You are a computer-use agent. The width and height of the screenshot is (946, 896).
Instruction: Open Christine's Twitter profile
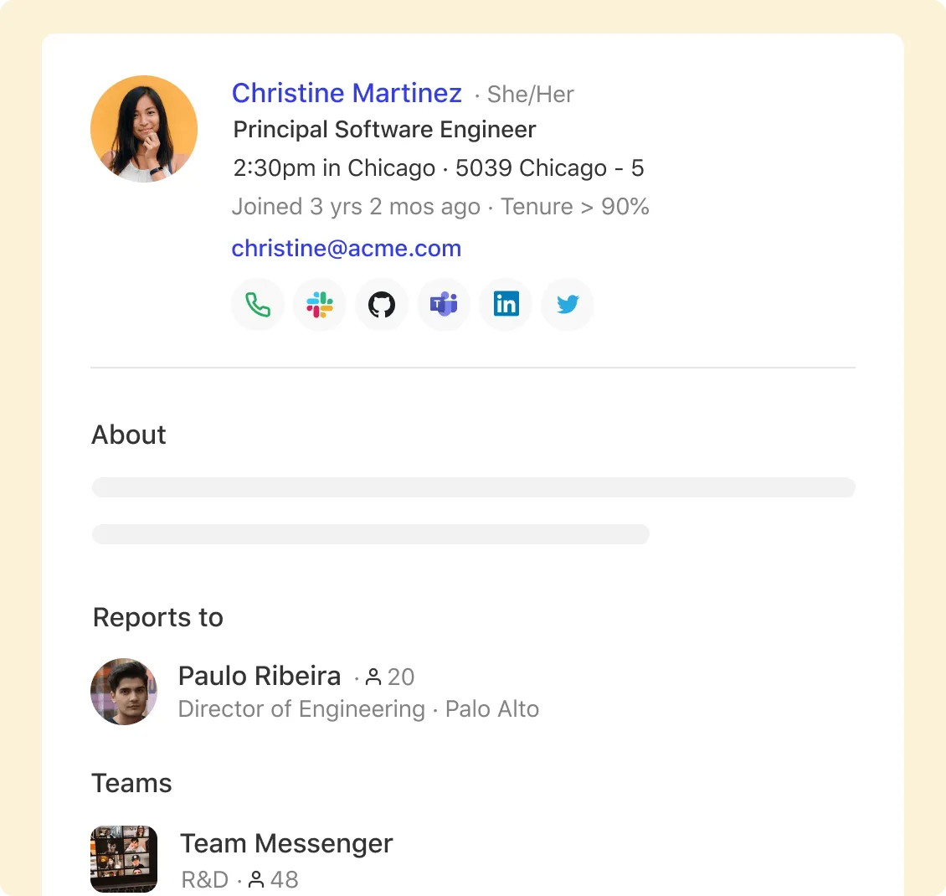(x=568, y=305)
